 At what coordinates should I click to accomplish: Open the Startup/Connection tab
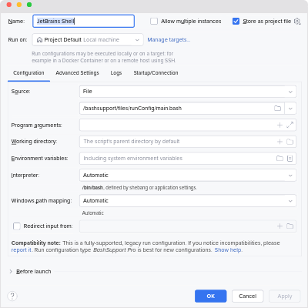pos(156,73)
